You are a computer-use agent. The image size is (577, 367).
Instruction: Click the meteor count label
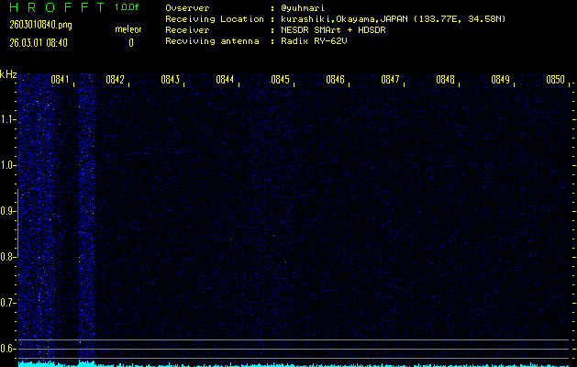pyautogui.click(x=128, y=29)
